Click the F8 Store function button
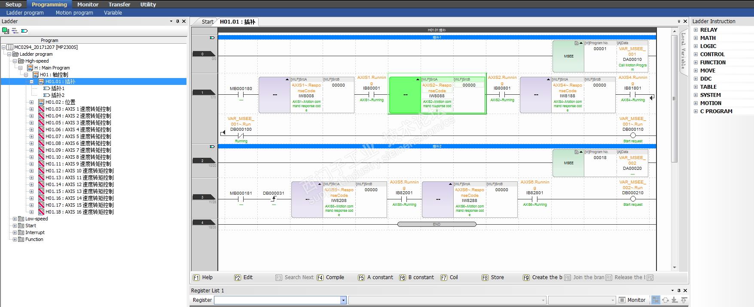 (x=493, y=277)
